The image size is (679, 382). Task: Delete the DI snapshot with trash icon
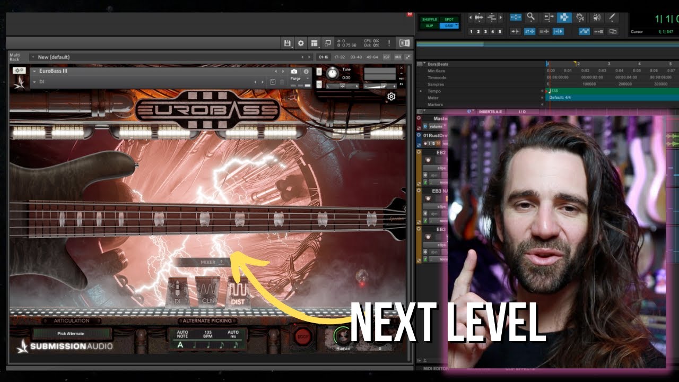(x=282, y=82)
